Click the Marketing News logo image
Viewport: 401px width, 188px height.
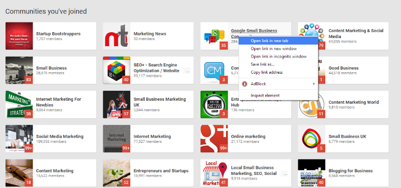[116, 36]
